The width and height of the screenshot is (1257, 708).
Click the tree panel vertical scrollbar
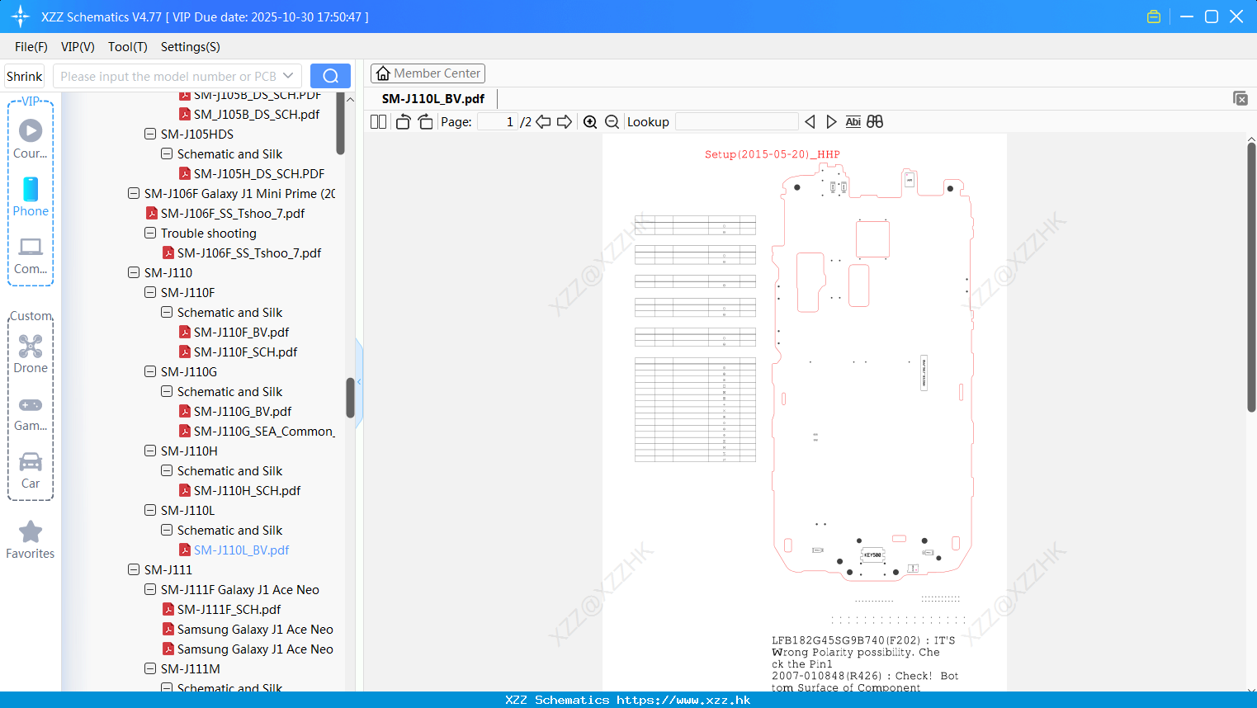click(350, 396)
